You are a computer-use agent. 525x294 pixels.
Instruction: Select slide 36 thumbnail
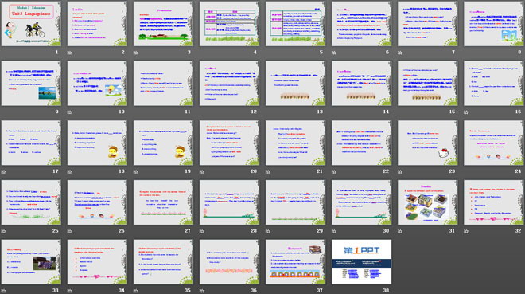pos(229,262)
